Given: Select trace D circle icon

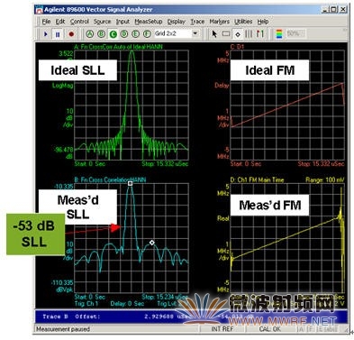Looking at the screenshot, I should [x=124, y=34].
